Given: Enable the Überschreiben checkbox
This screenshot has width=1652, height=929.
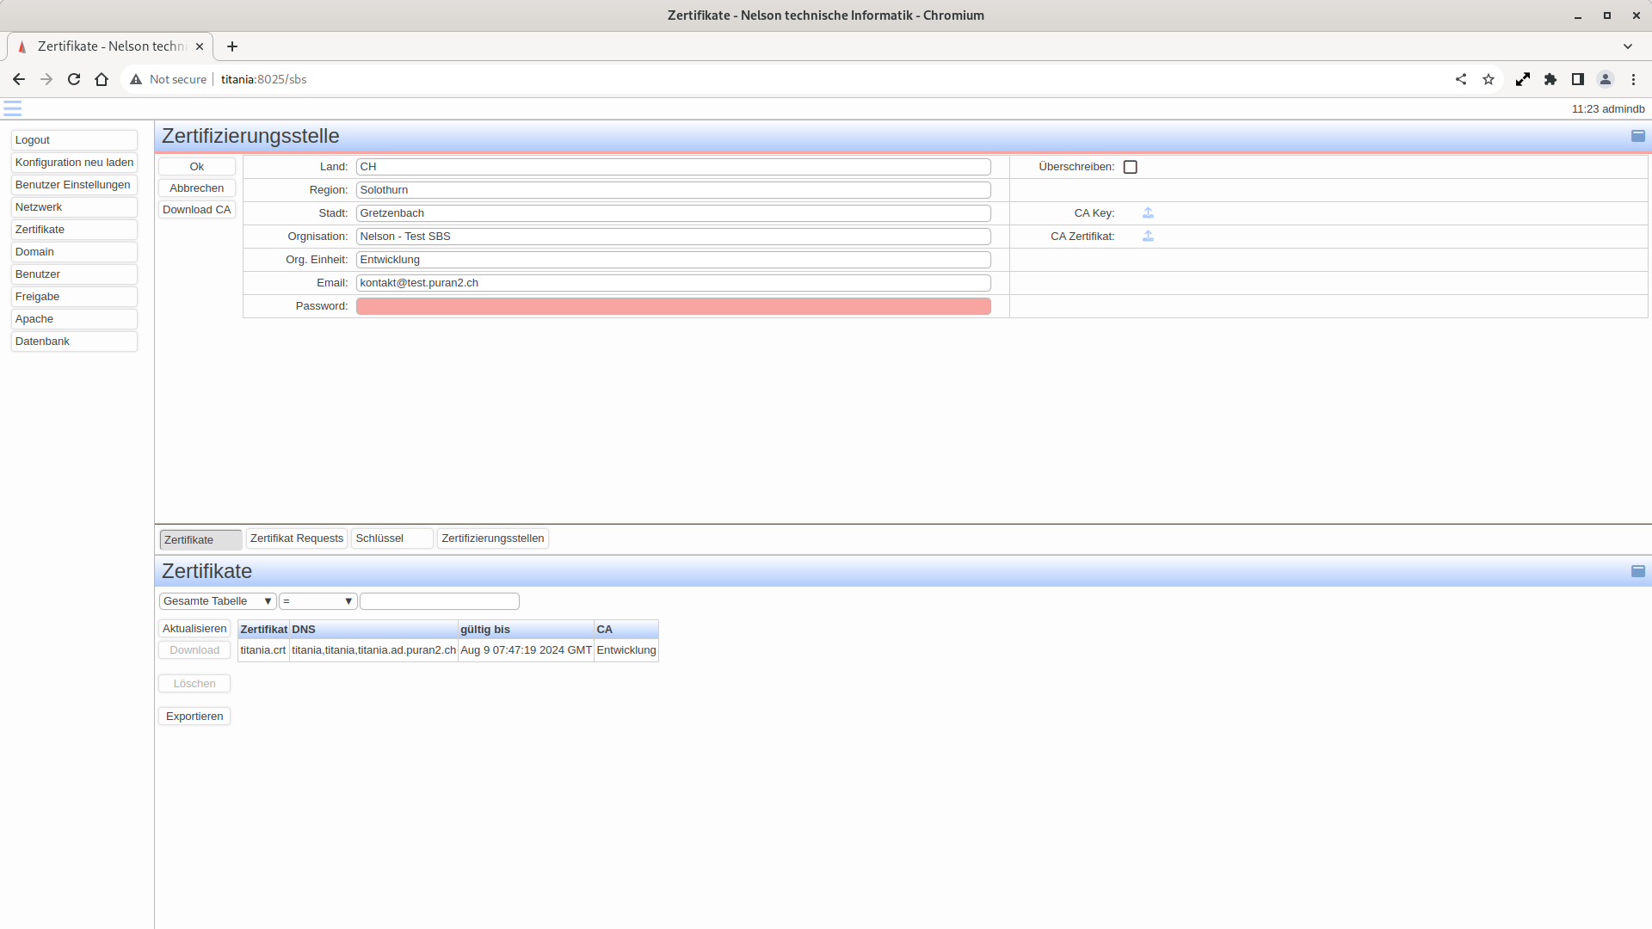Looking at the screenshot, I should point(1131,167).
